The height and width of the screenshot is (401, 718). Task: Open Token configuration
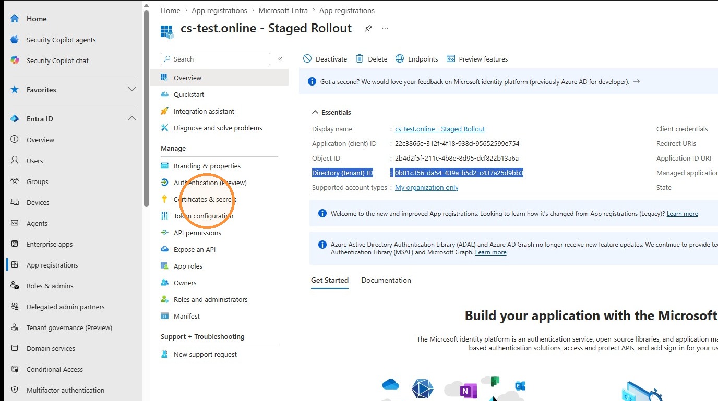point(204,216)
